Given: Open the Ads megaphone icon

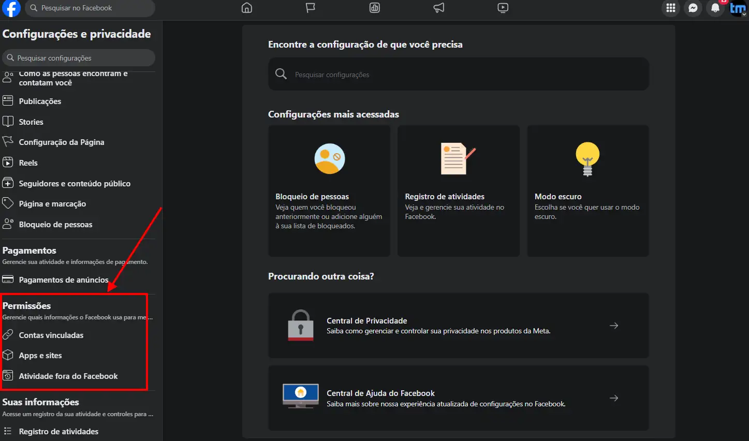Looking at the screenshot, I should coord(439,8).
